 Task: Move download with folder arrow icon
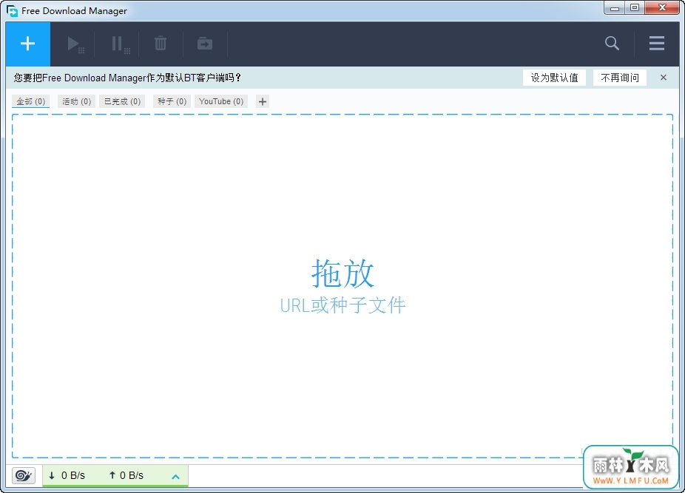click(204, 44)
